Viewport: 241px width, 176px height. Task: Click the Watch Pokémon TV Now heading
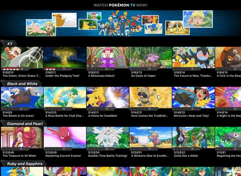pos(121,5)
